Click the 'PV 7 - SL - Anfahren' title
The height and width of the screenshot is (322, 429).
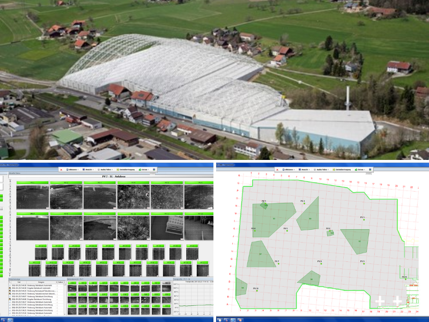[x=114, y=177]
